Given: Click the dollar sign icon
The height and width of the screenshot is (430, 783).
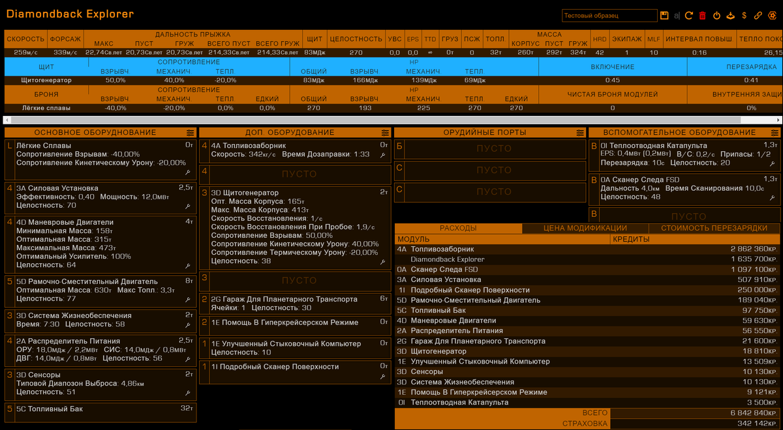Looking at the screenshot, I should [745, 15].
